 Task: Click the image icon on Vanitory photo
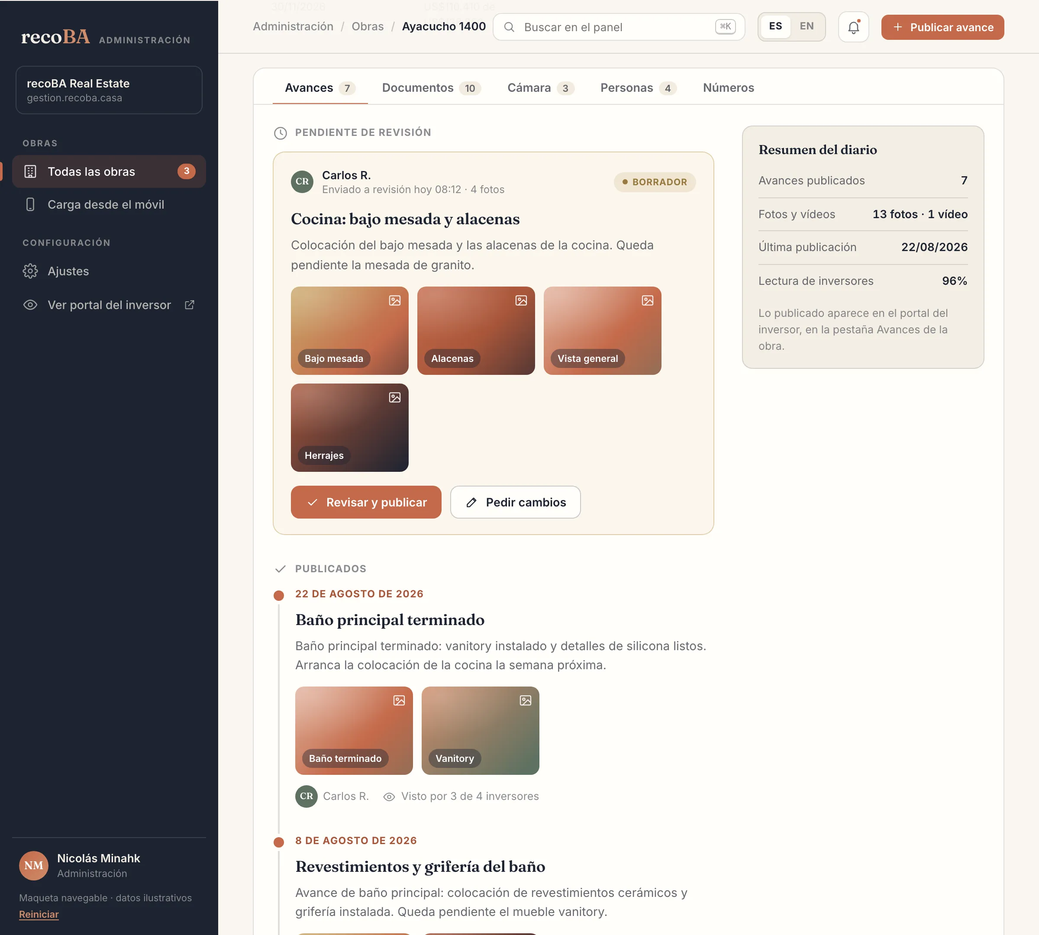(525, 701)
